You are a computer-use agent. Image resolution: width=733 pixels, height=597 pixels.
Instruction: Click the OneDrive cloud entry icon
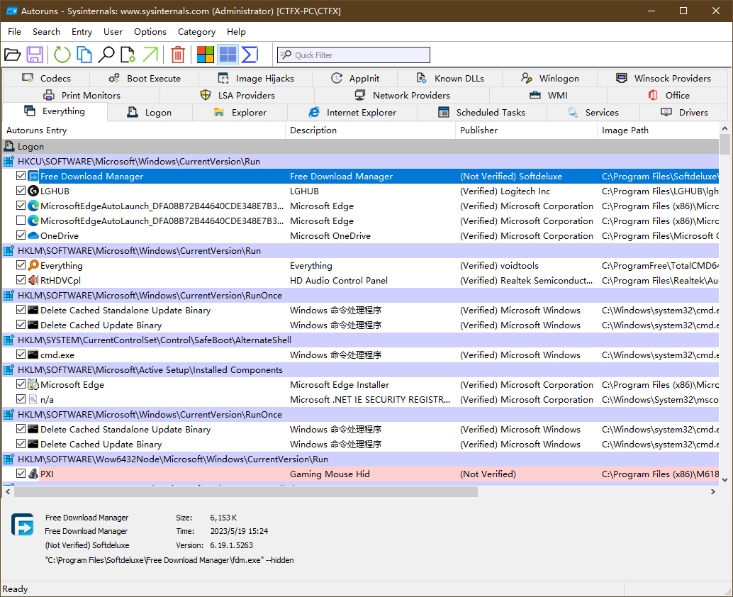33,235
